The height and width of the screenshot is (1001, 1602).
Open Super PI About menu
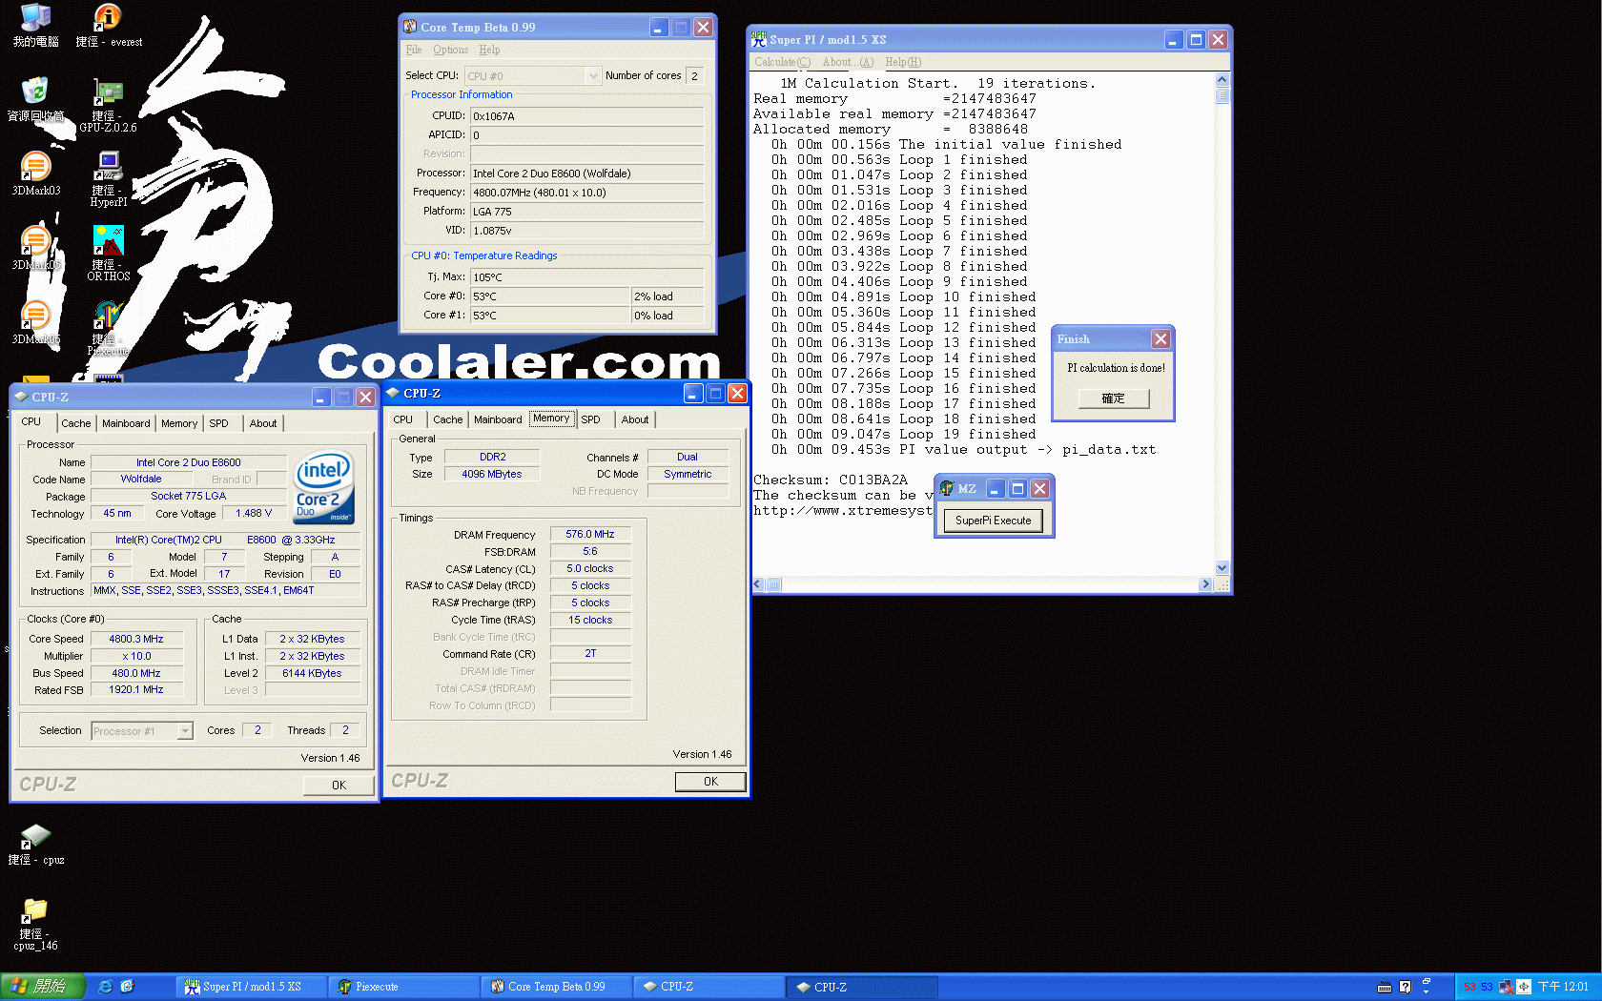(x=848, y=62)
